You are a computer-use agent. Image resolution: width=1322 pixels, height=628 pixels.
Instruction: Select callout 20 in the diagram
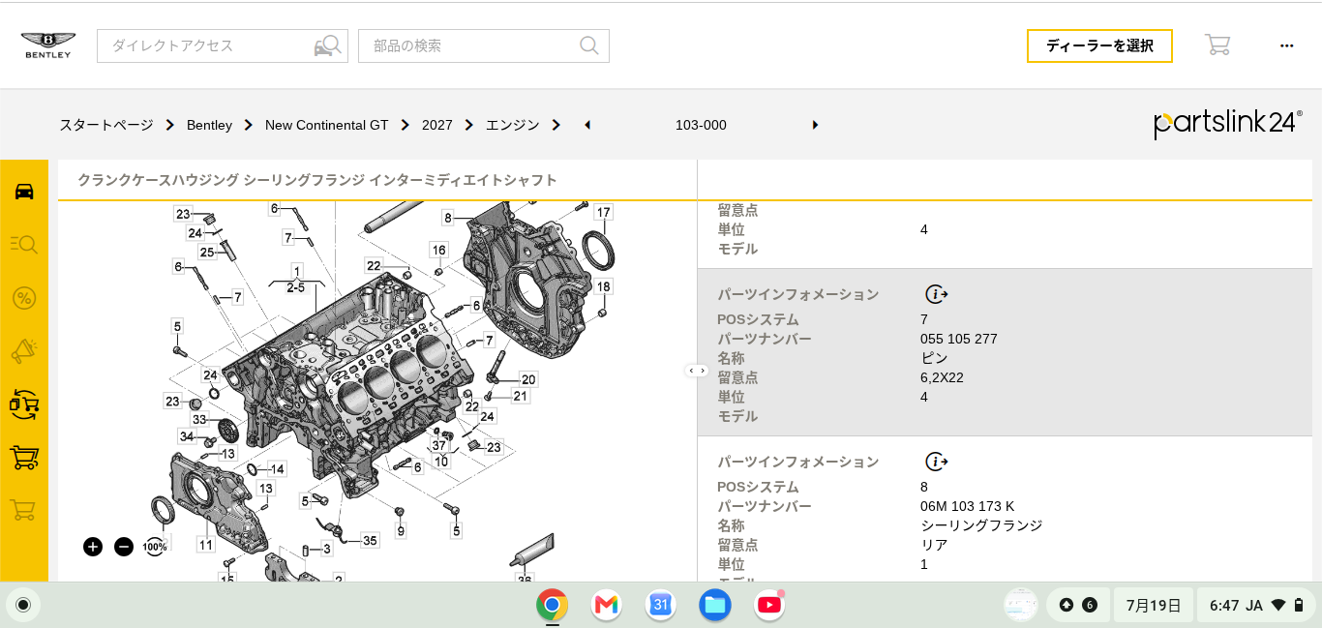click(528, 379)
